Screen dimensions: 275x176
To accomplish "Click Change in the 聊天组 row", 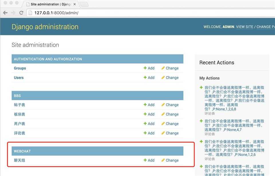I will [172, 161].
